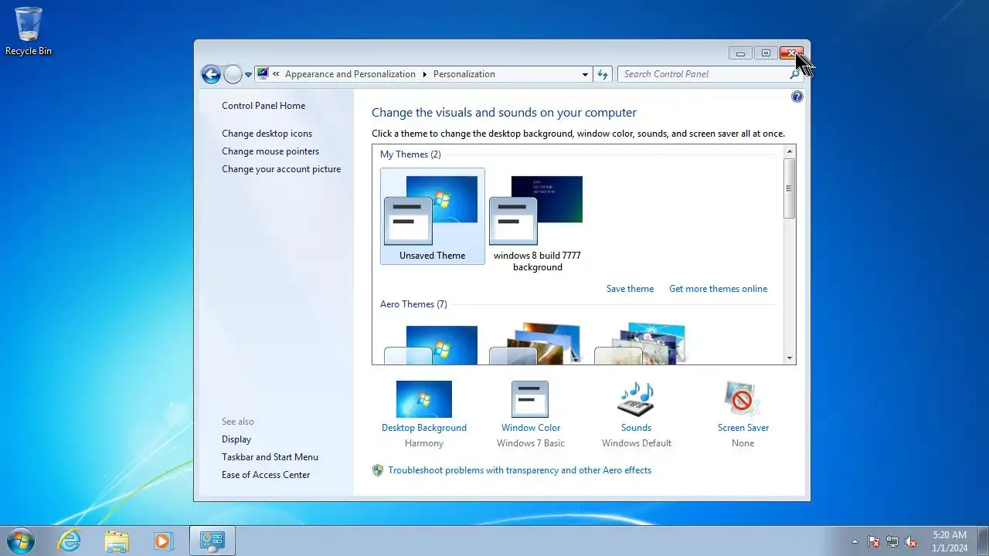Open Taskbar and Start Menu link
The width and height of the screenshot is (989, 556).
pyautogui.click(x=270, y=457)
